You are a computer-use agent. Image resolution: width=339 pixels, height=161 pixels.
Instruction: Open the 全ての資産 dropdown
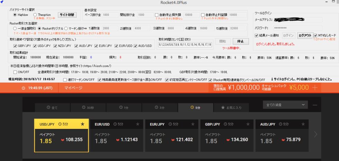pos(285,105)
